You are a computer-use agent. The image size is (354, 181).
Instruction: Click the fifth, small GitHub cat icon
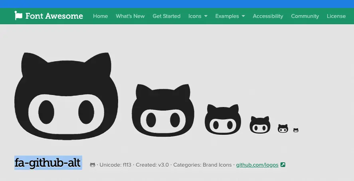click(283, 128)
